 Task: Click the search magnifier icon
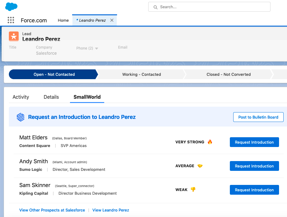(156, 7)
